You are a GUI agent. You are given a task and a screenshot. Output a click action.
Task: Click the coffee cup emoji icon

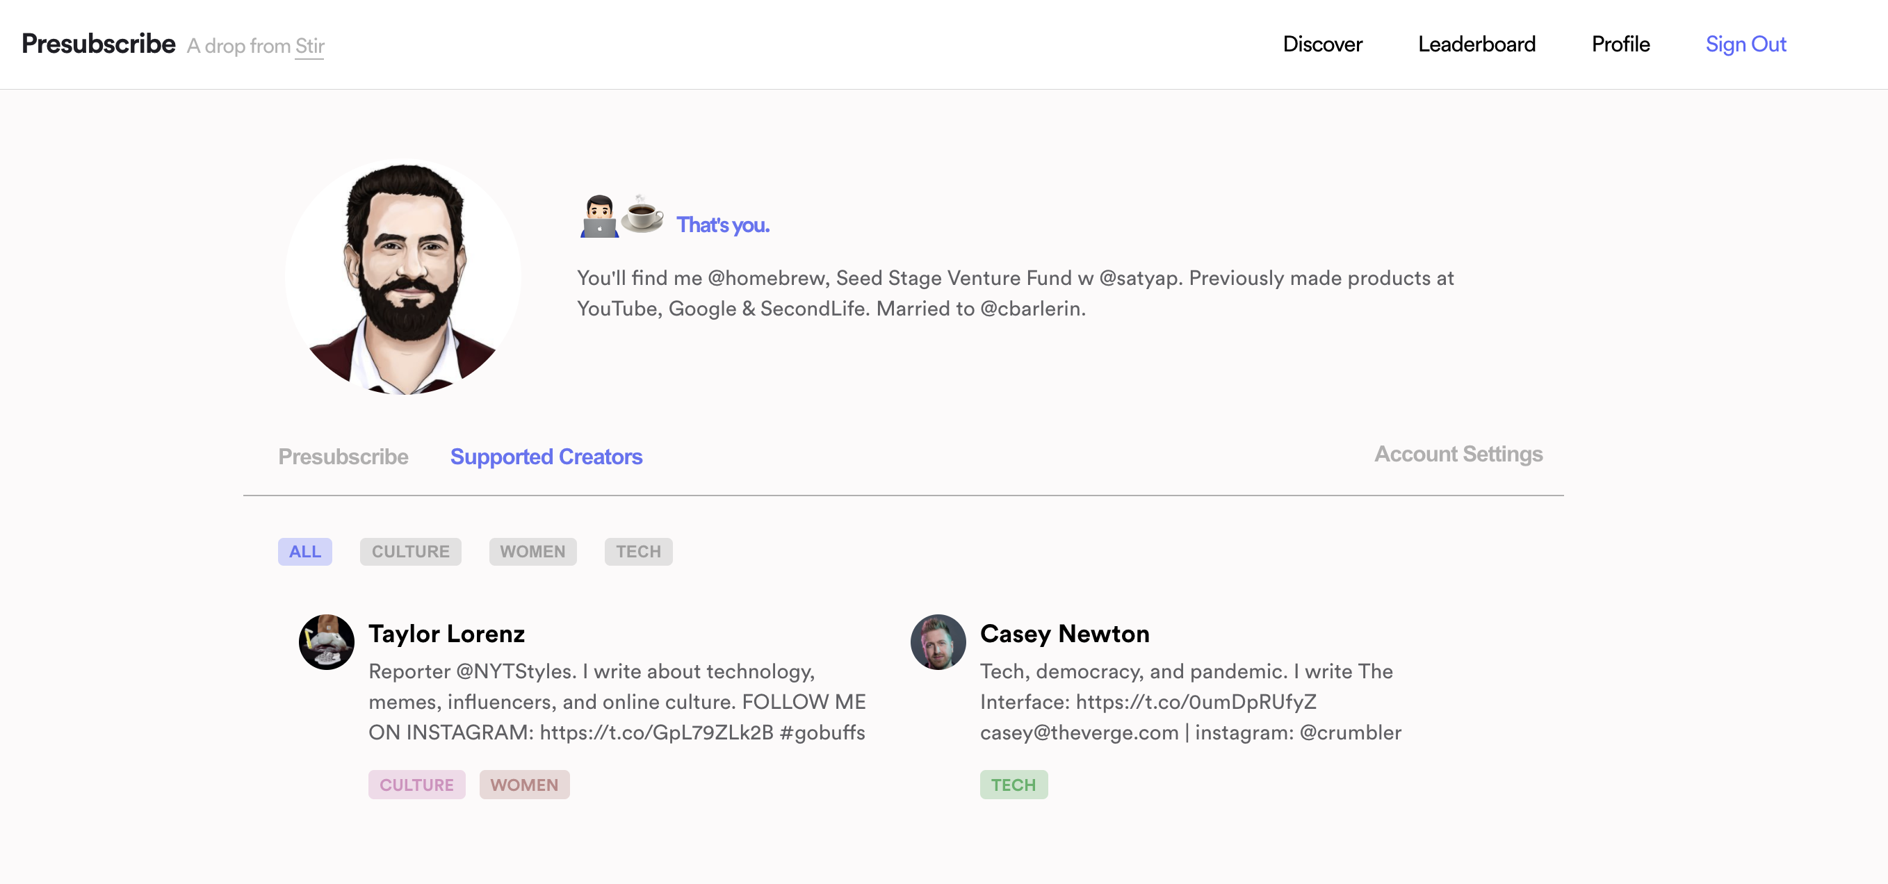point(642,215)
